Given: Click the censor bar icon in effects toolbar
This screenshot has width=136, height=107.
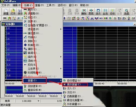Looking at the screenshot, I should tap(5, 18).
